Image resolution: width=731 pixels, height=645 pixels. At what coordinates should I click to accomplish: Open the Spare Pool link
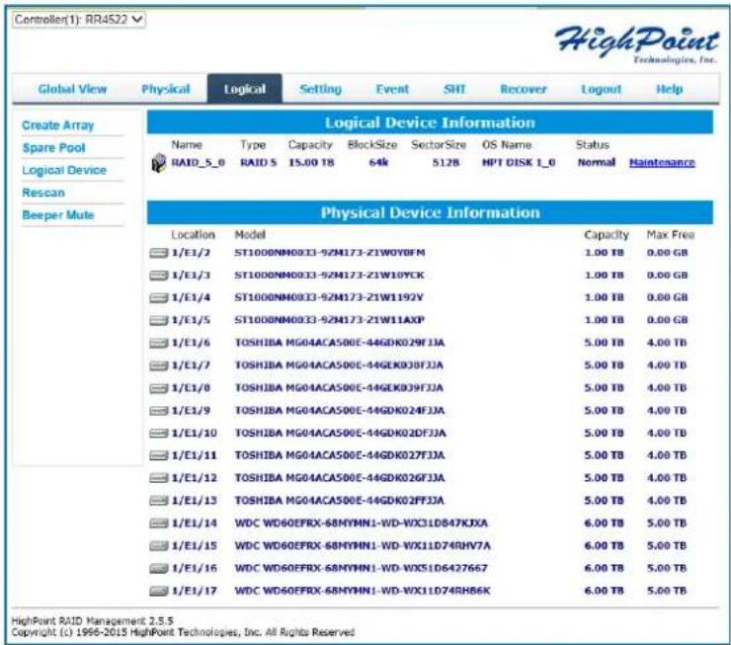click(54, 148)
